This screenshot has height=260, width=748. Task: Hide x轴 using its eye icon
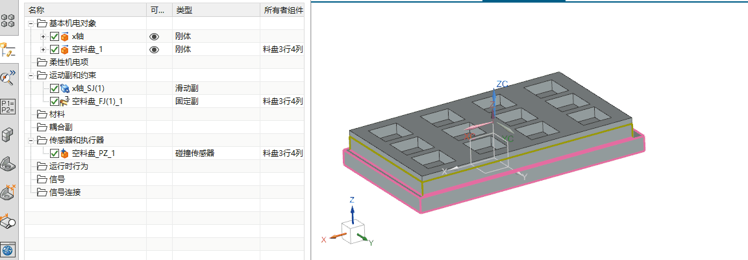[154, 36]
